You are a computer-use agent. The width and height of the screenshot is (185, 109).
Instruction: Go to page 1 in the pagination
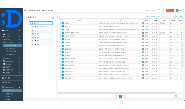pyautogui.click(x=120, y=96)
